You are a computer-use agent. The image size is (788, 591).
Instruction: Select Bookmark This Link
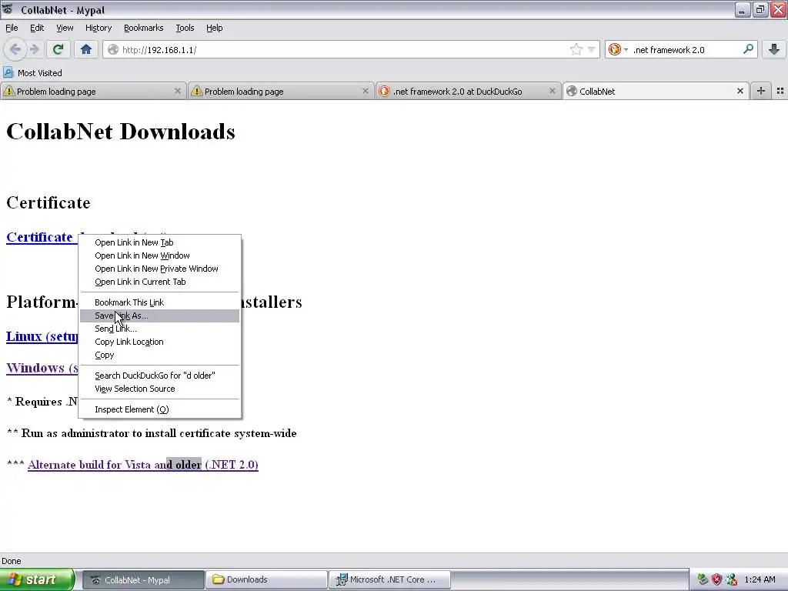[x=159, y=302]
